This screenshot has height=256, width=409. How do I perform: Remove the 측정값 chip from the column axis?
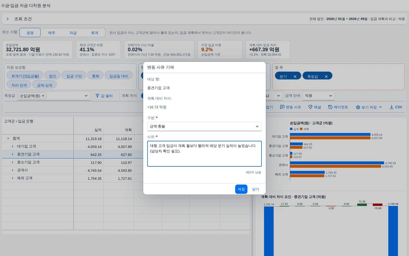326,76
